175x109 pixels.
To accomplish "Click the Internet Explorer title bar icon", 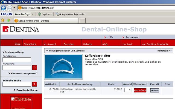I will pos(2,2).
